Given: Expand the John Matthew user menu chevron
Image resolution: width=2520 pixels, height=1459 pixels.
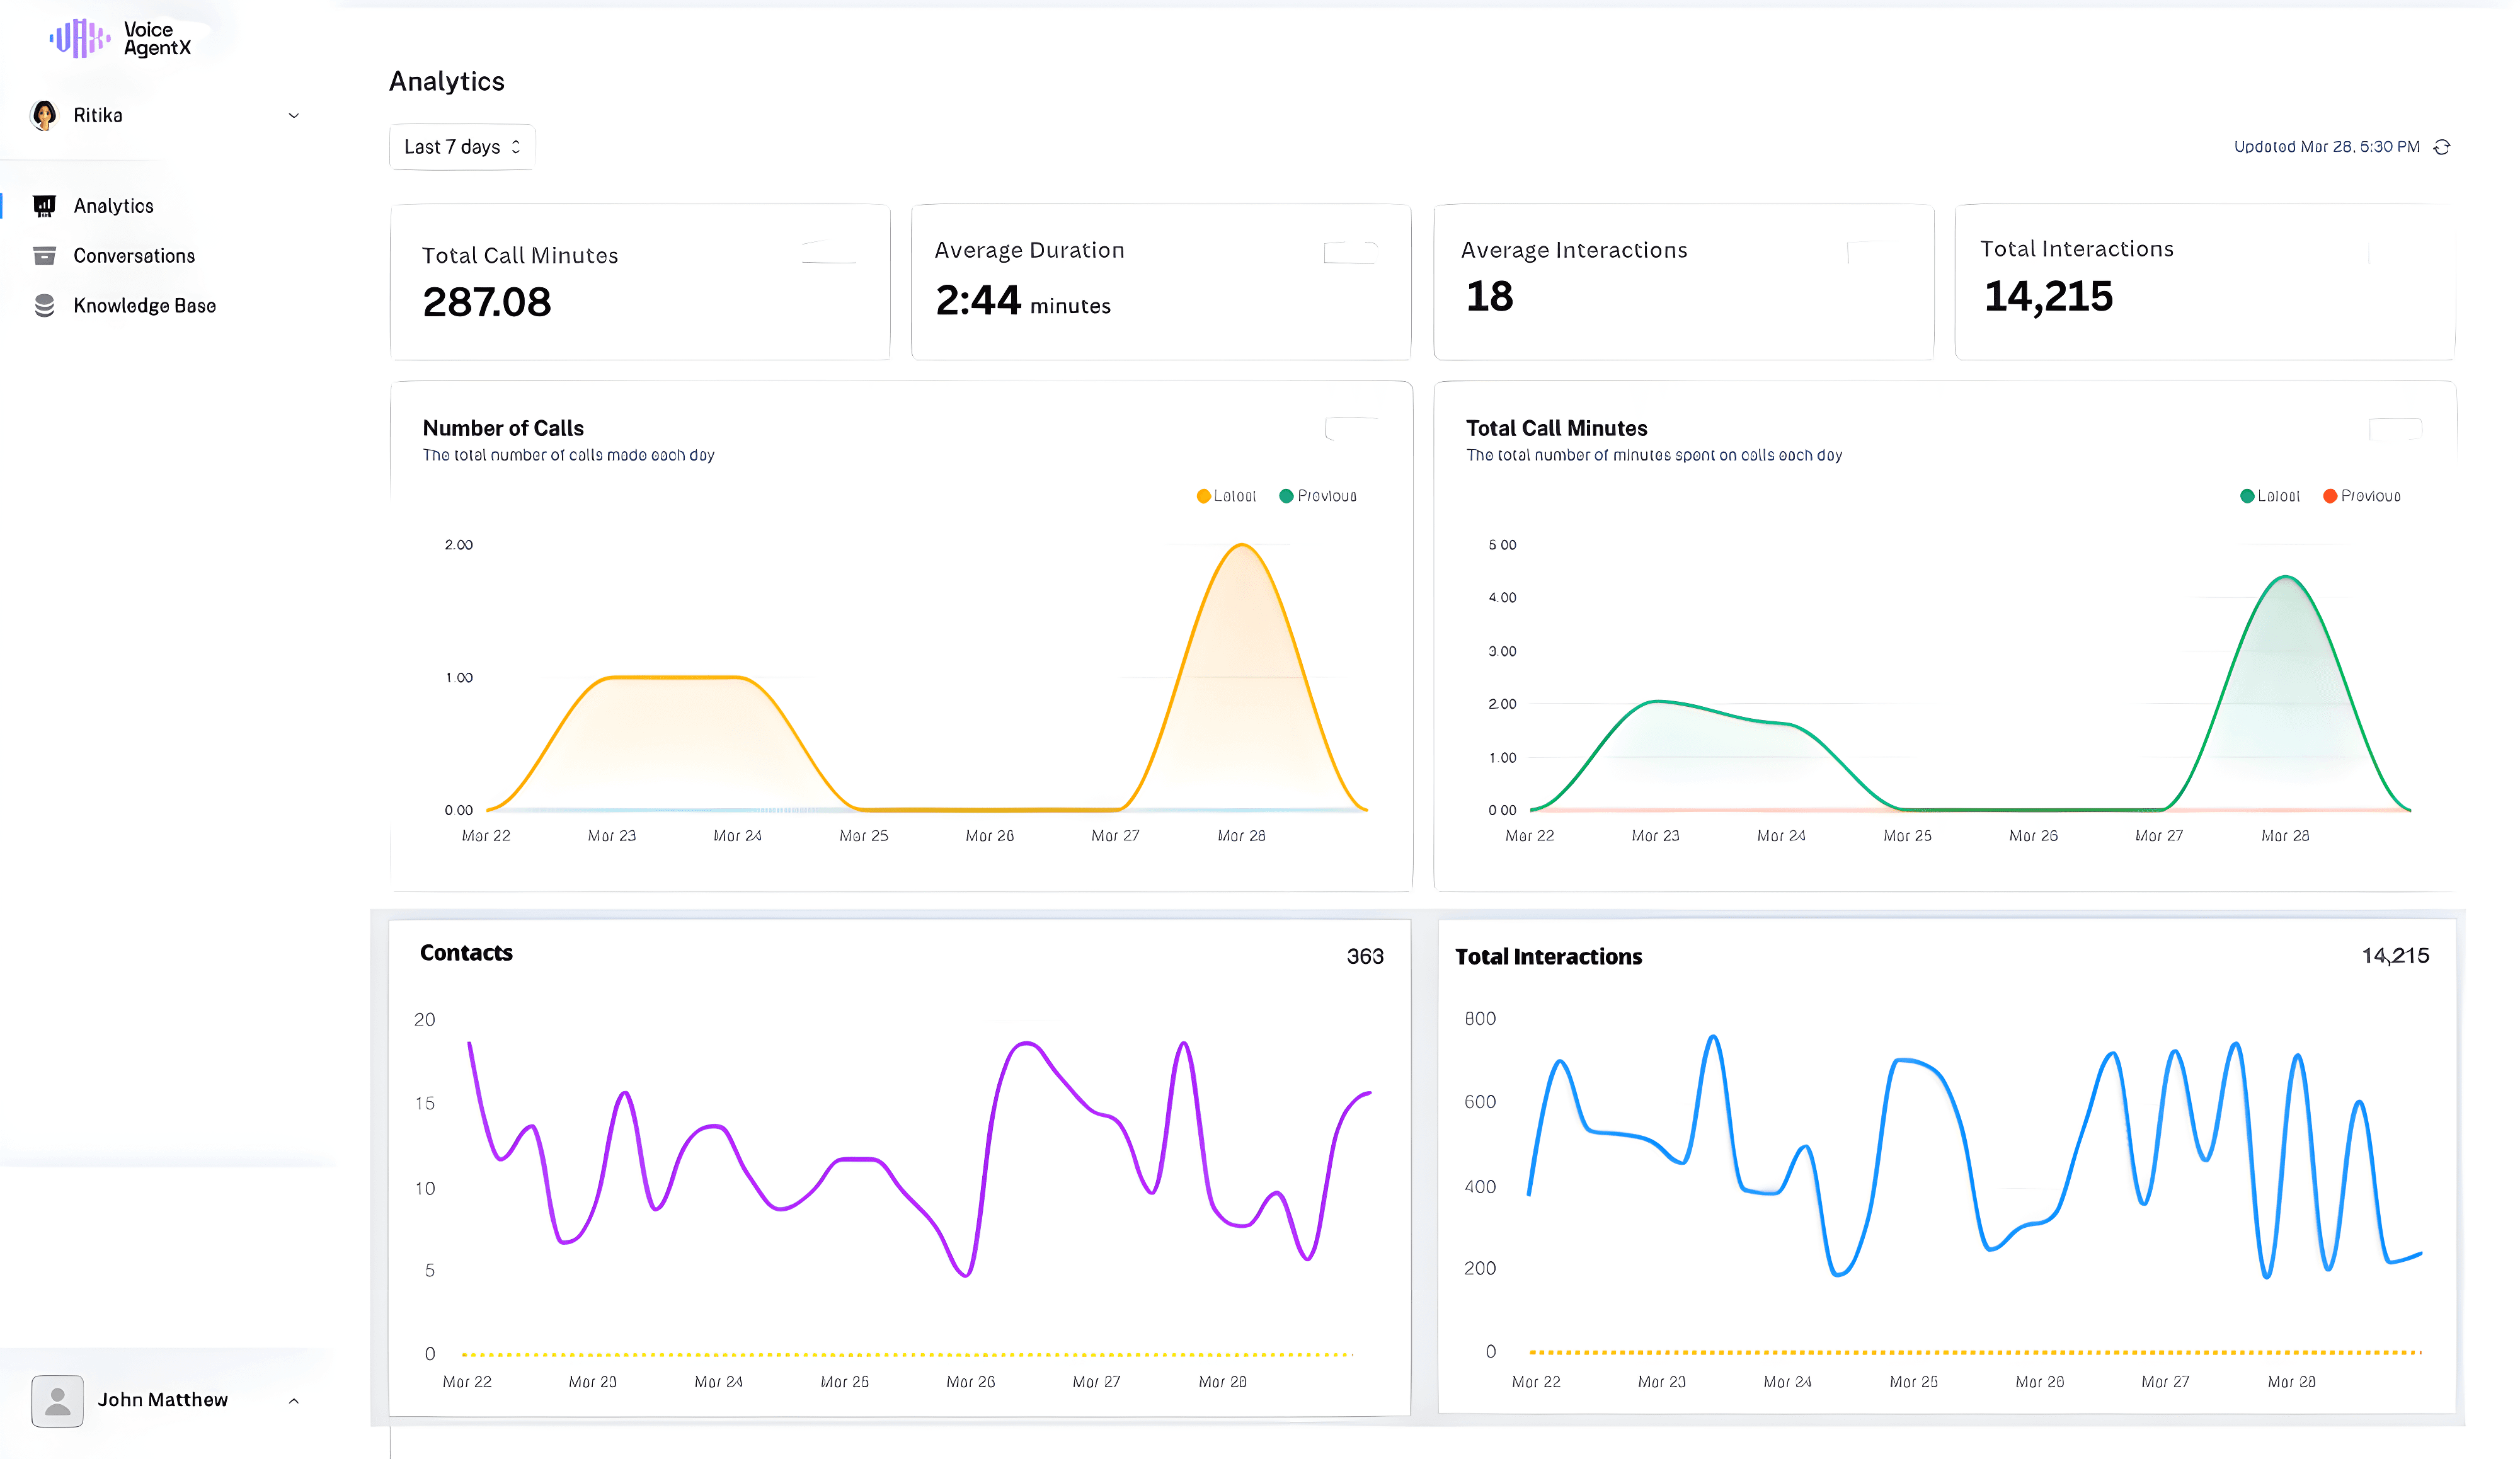Looking at the screenshot, I should point(294,1401).
